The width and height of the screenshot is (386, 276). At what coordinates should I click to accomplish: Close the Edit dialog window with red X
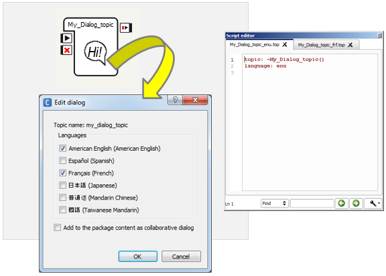pos(196,100)
